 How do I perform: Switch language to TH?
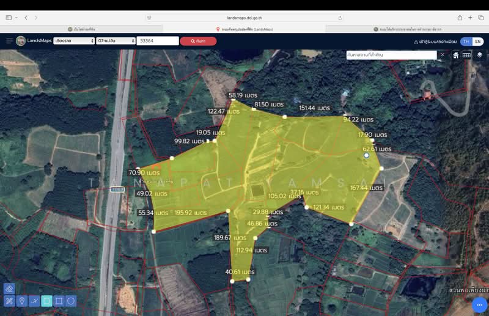tap(466, 42)
